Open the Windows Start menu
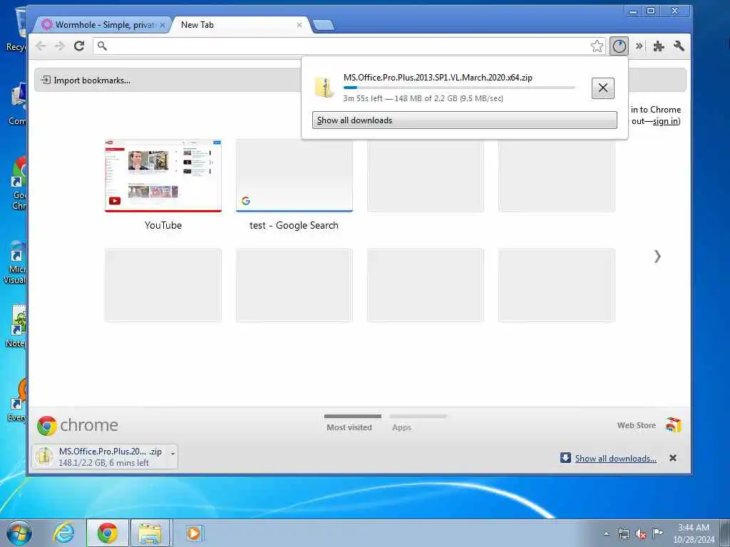 (x=19, y=533)
